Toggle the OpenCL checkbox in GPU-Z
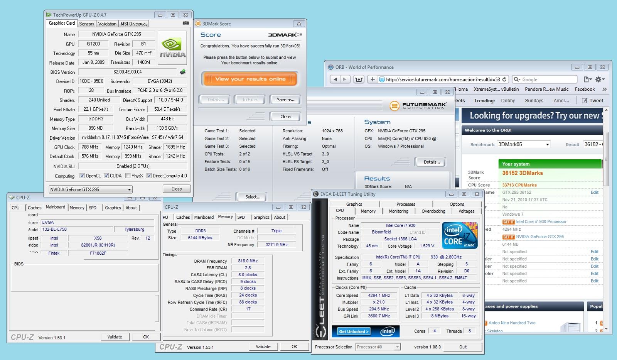 click(x=82, y=176)
